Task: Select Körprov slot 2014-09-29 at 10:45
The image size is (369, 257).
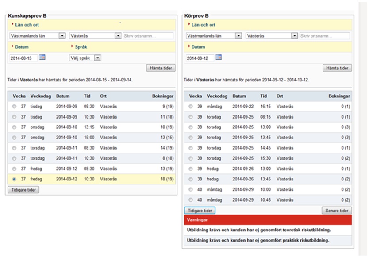Action: [x=268, y=200]
